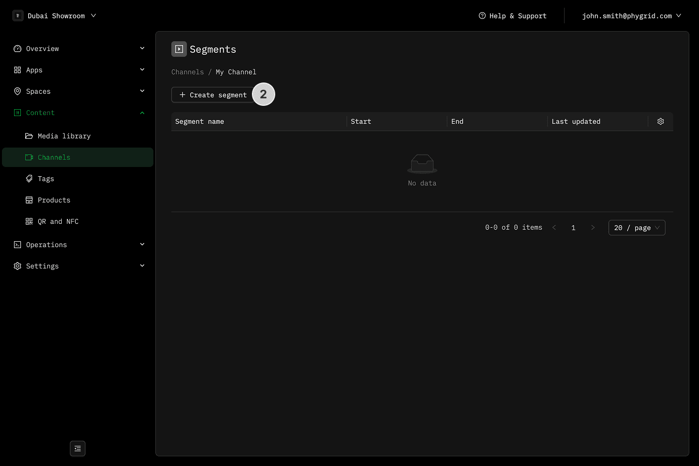The width and height of the screenshot is (699, 466).
Task: Select page 1 in pagination
Action: tap(573, 228)
